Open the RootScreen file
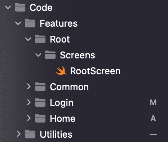 pos(95,71)
